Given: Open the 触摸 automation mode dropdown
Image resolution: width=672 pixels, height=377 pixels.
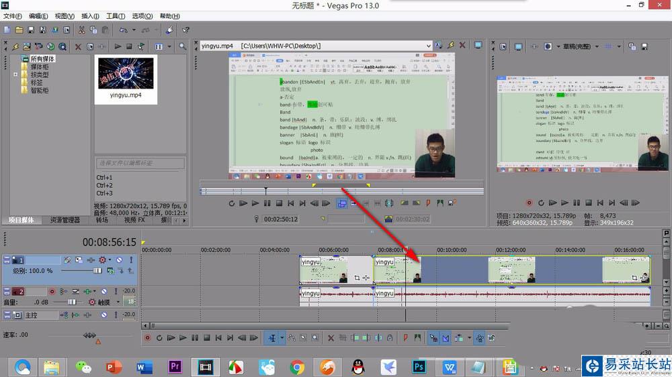Looking at the screenshot, I should point(118,302).
